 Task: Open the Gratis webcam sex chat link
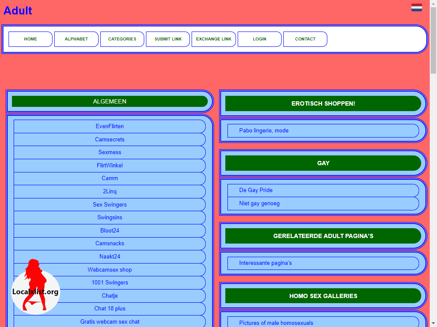click(110, 321)
